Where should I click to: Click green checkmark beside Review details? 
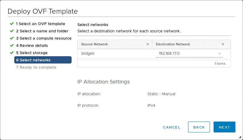pos(12,45)
